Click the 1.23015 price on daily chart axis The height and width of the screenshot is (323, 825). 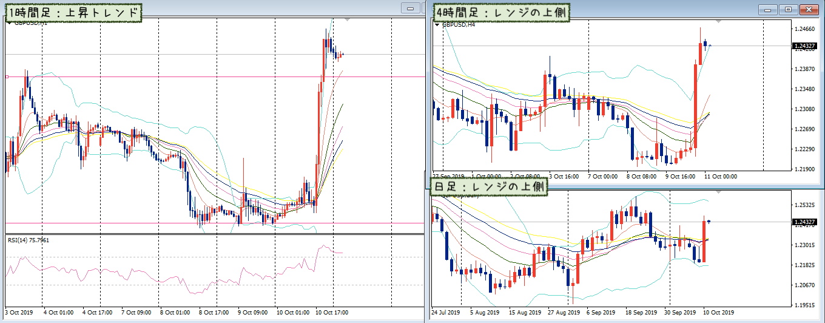click(804, 245)
